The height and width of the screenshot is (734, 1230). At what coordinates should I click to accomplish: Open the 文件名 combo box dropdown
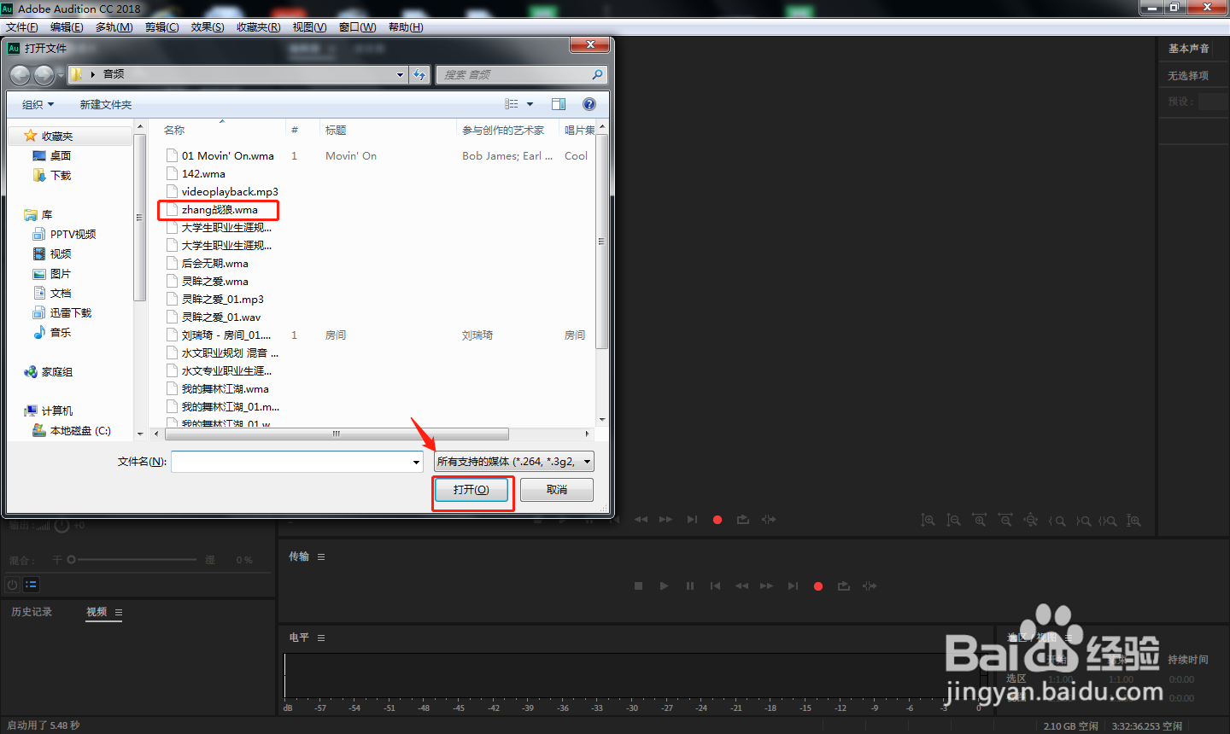click(416, 462)
